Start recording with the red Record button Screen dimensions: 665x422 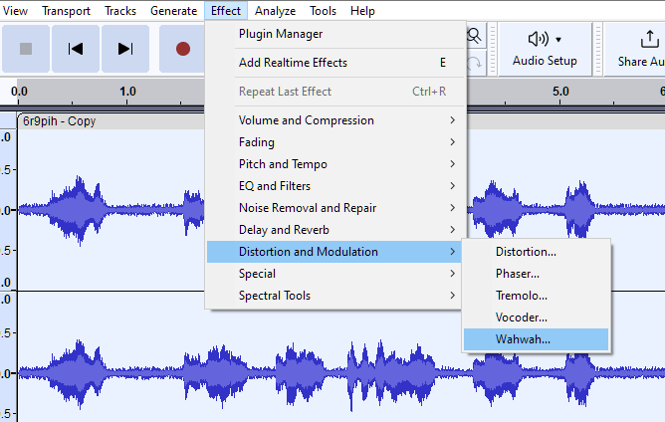183,49
